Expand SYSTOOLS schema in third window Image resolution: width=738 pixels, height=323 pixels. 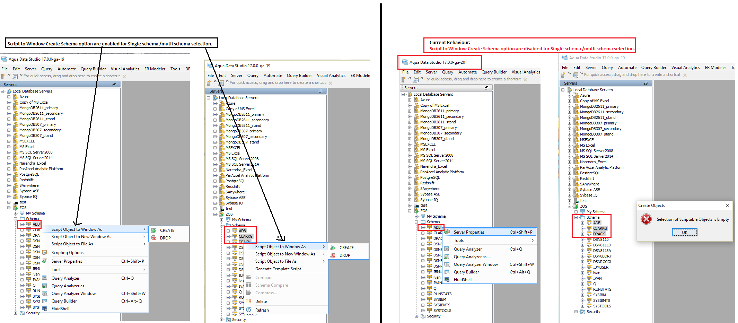(x=423, y=311)
